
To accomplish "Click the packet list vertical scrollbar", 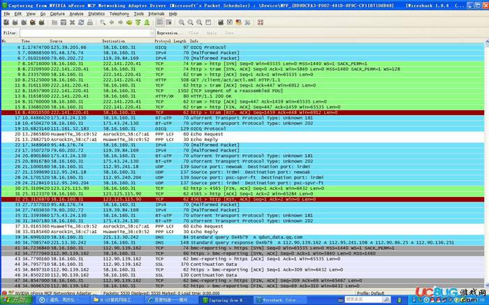I will point(487,163).
